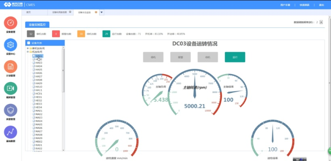Click file icon beside RA01
Screen dimensions: 331x161
pos(34,145)
